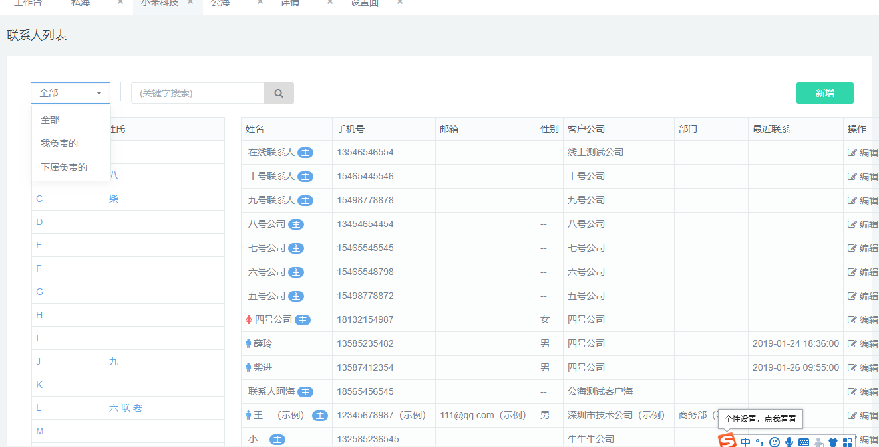Image resolution: width=879 pixels, height=447 pixels.
Task: Click letter D in alphabet index
Action: [x=39, y=222]
